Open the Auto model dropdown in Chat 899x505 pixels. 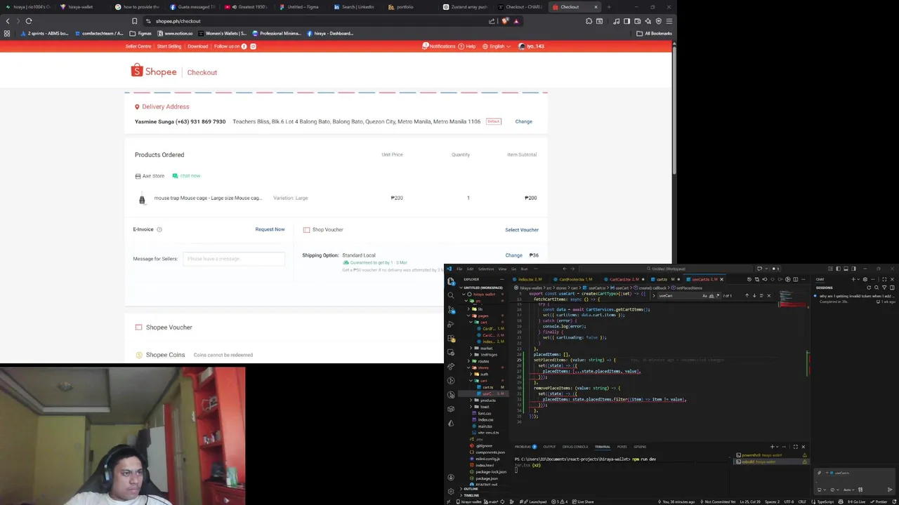click(x=848, y=490)
